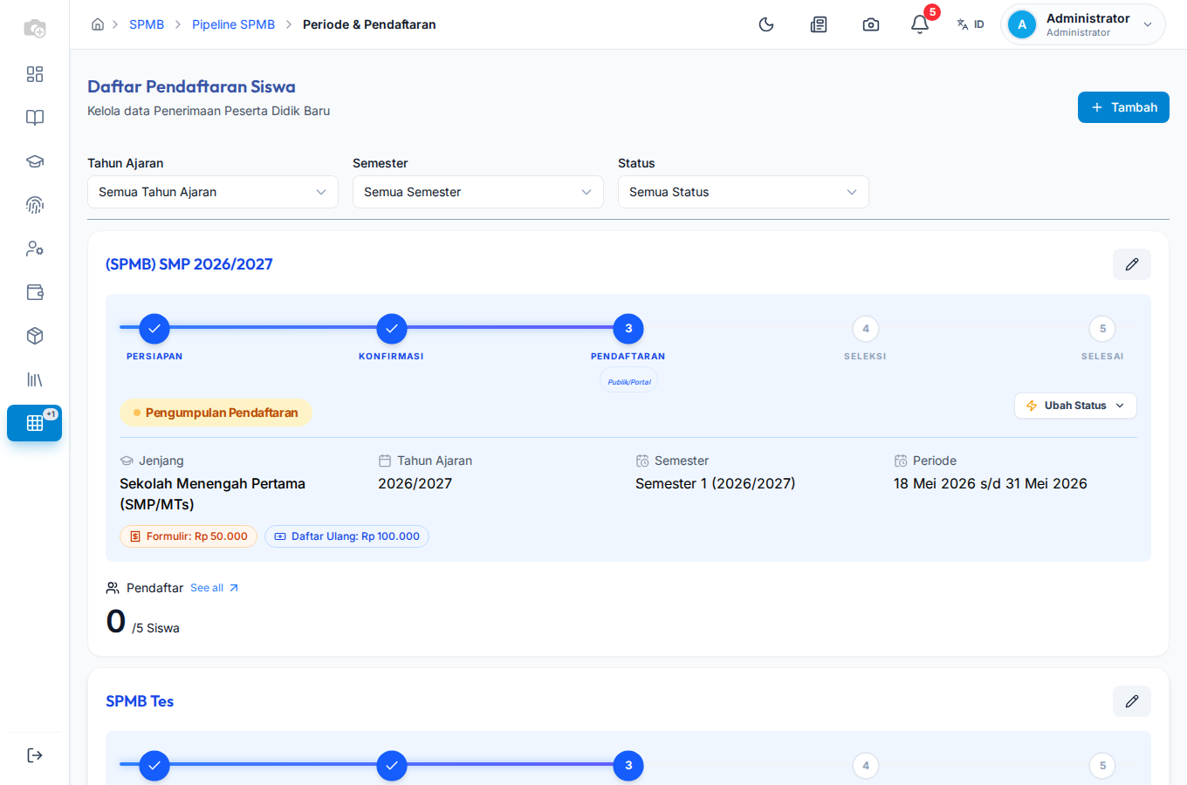Image resolution: width=1187 pixels, height=785 pixels.
Task: Click the Periode & Pendaftaran breadcrumb text
Action: [x=369, y=24]
